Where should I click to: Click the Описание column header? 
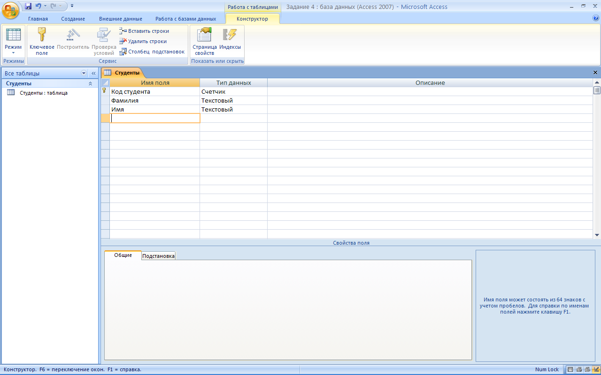430,82
